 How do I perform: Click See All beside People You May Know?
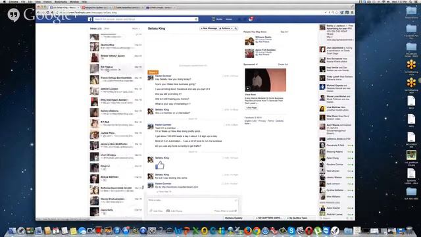coord(284,32)
